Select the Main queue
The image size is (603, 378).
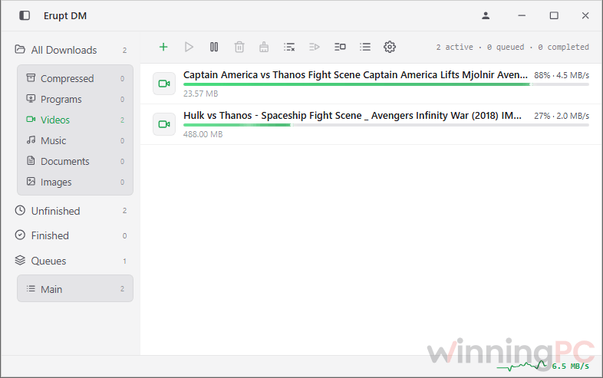75,289
